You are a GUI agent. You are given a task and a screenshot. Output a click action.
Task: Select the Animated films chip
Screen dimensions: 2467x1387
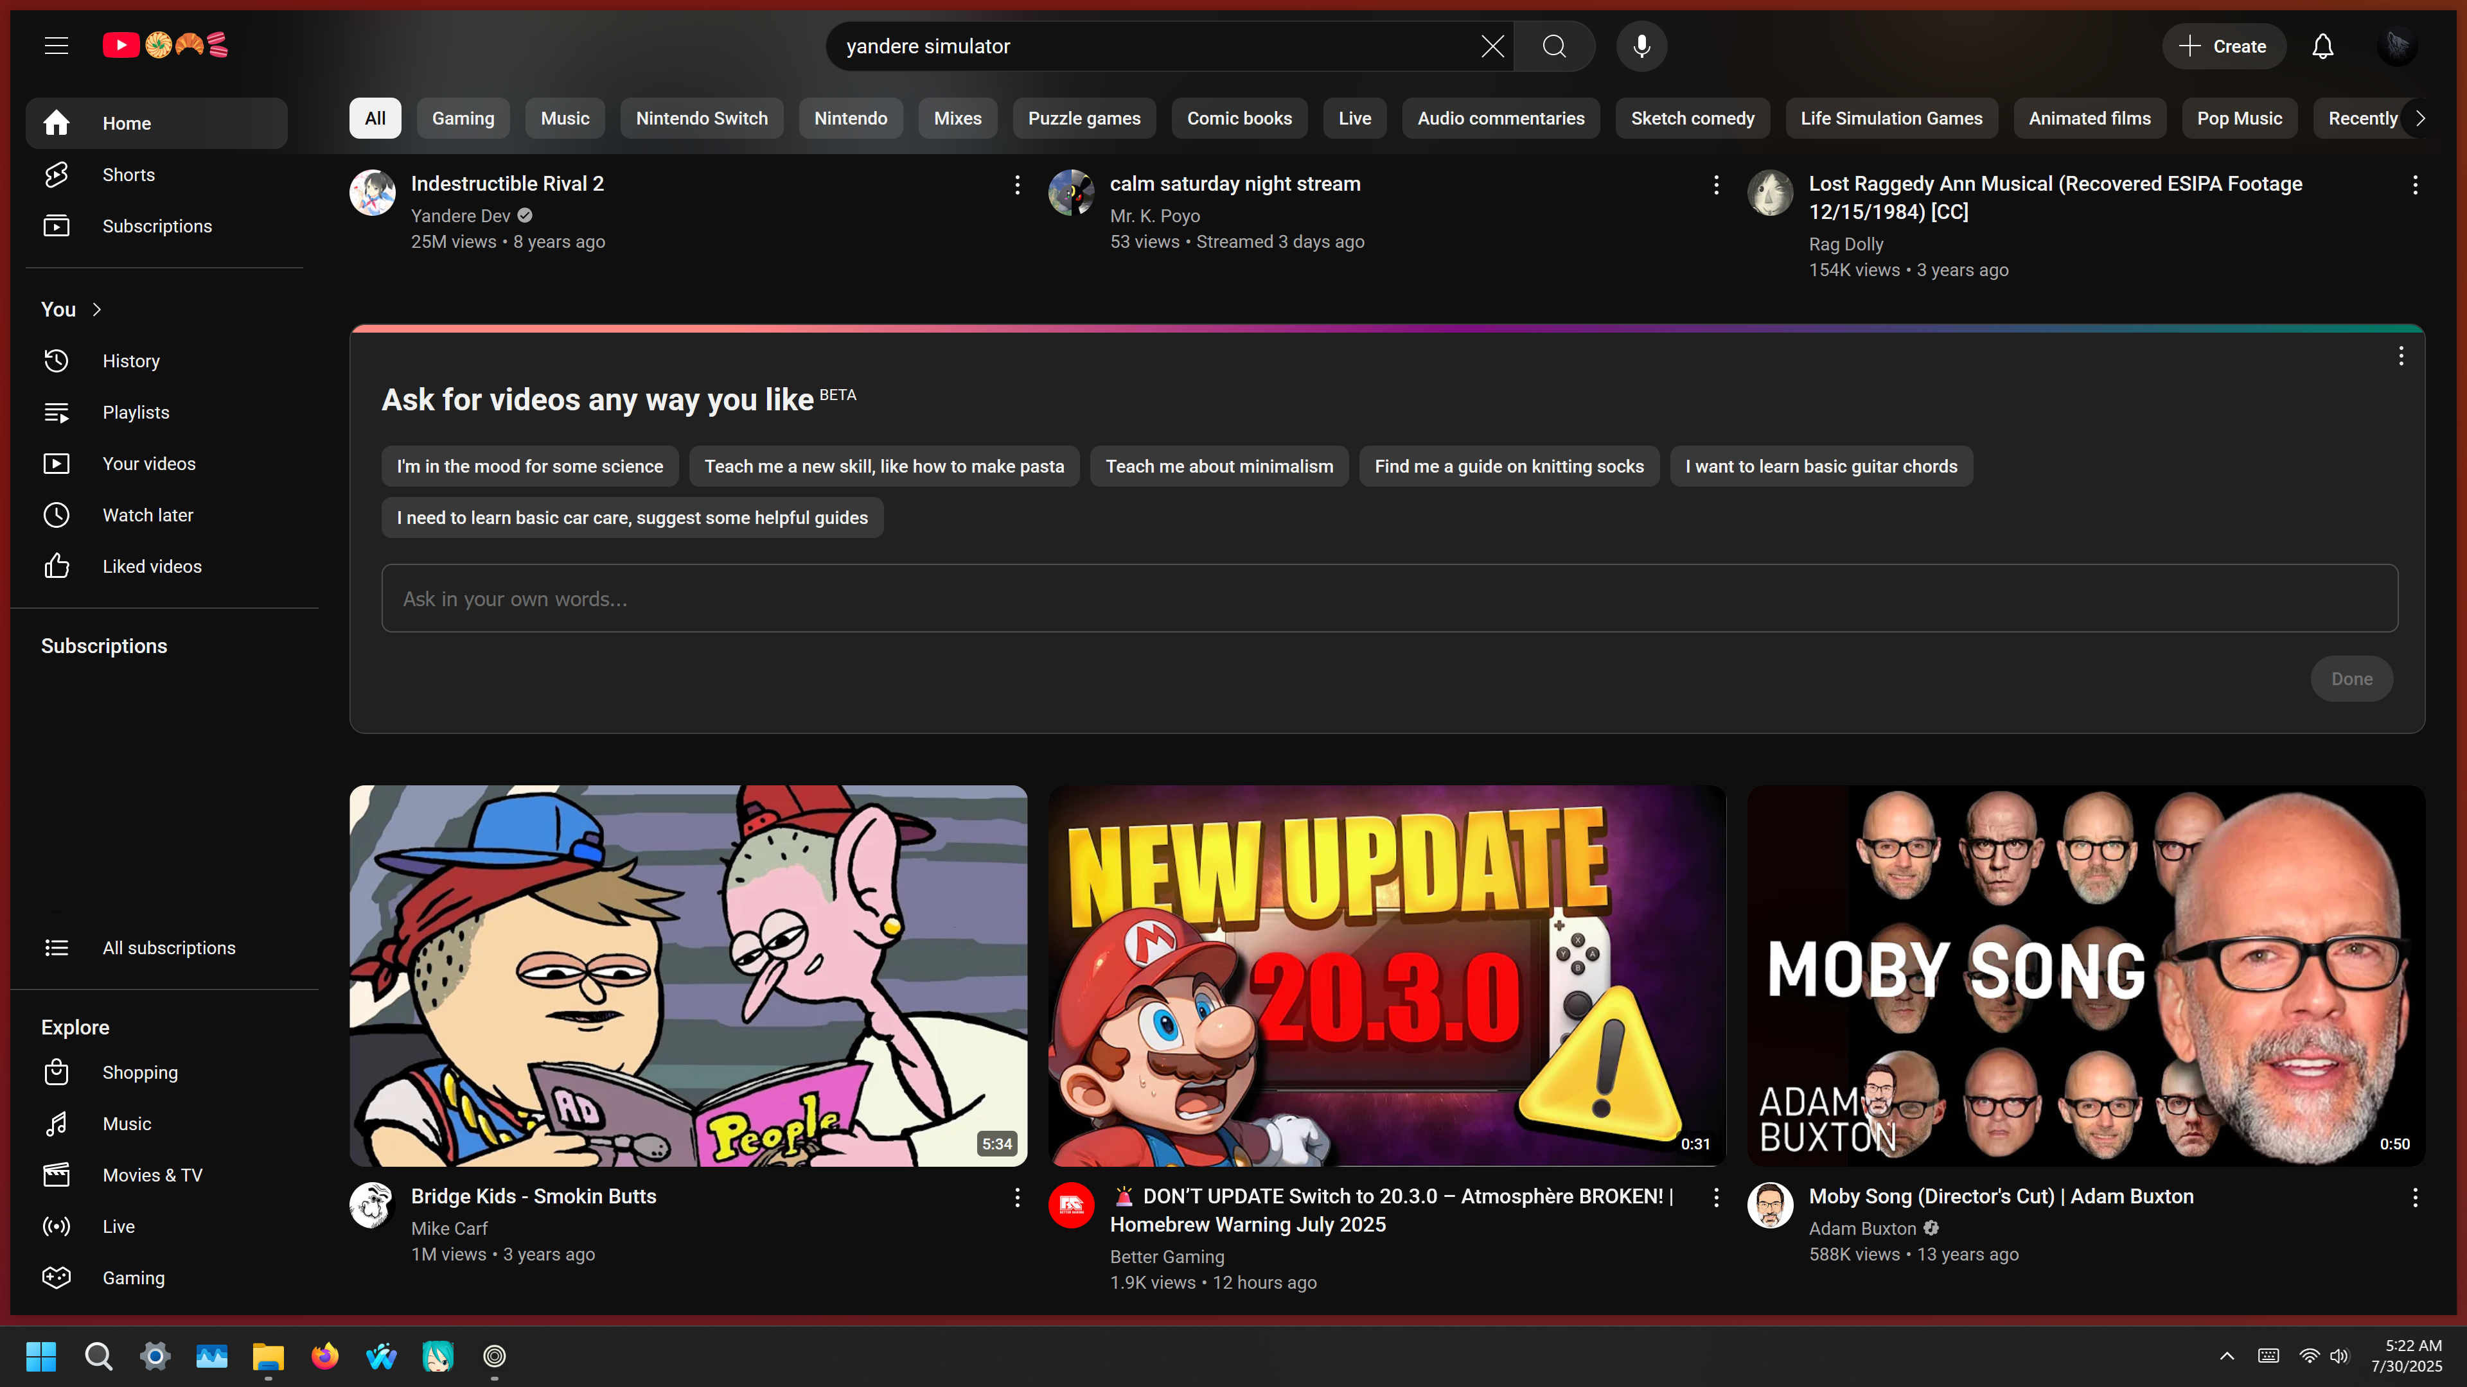pos(2090,119)
